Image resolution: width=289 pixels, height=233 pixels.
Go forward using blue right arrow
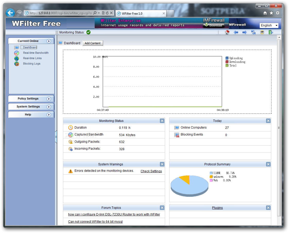click(x=245, y=32)
